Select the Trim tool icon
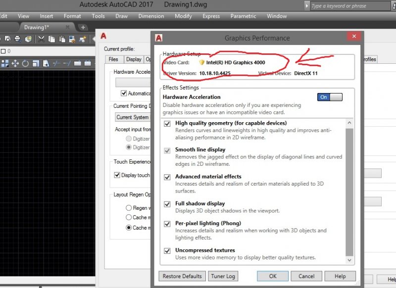396x288 pixels. tap(56, 63)
